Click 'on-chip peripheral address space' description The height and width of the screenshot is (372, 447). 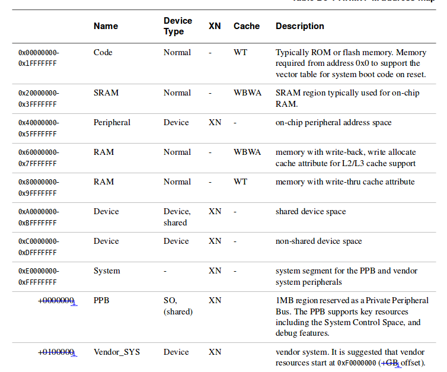[333, 123]
